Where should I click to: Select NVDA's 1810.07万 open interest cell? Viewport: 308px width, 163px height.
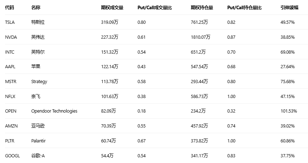click(200, 37)
